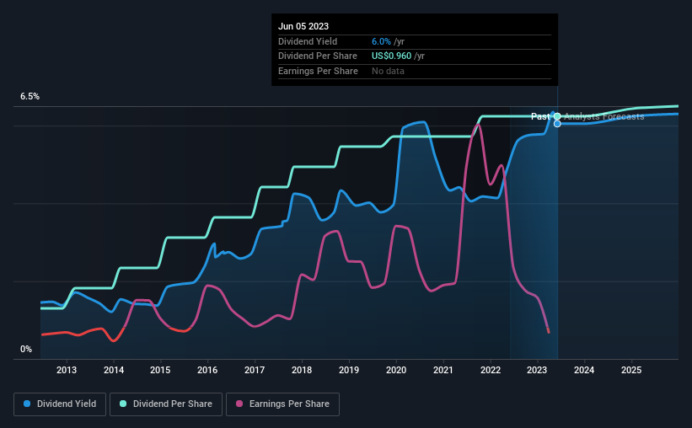This screenshot has height=428, width=692.
Task: Toggle the Dividend Yield legend button
Action: pos(60,404)
